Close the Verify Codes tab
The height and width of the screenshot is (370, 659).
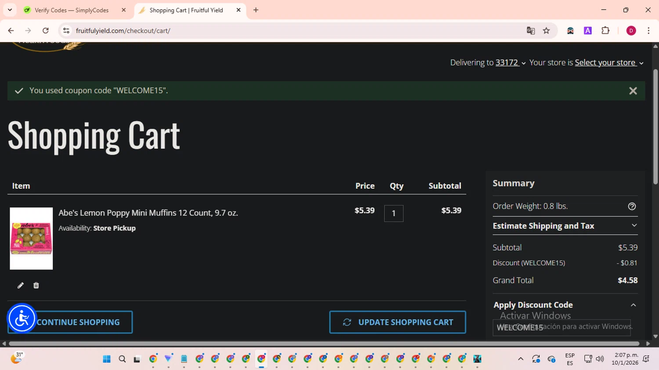pos(123,10)
